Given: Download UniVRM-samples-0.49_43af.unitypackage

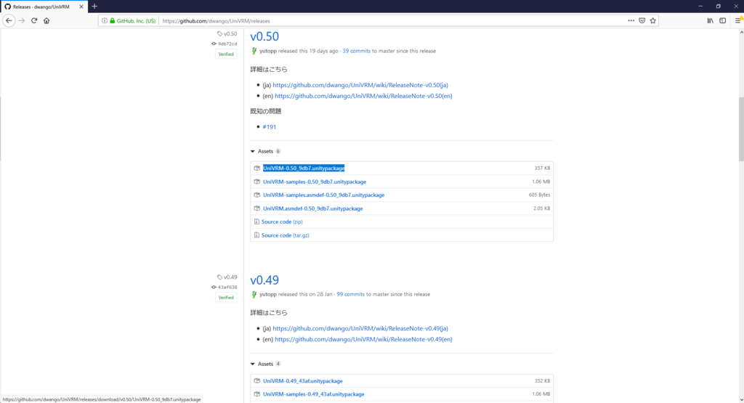Looking at the screenshot, I should (x=314, y=394).
